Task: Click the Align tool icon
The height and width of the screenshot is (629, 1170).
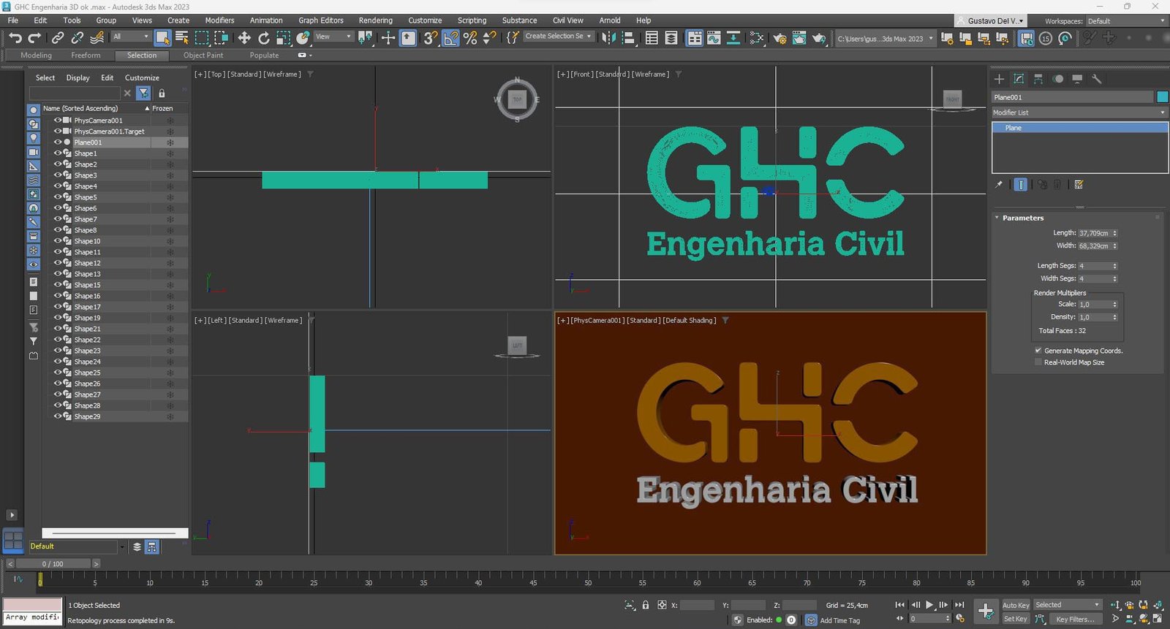Action: [x=628, y=38]
